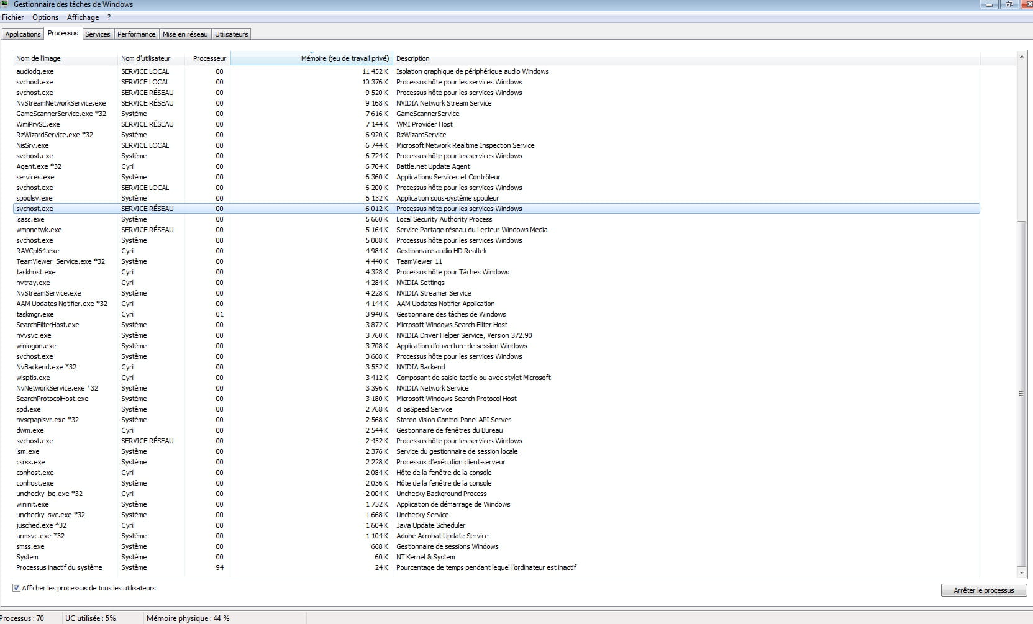Open the Fichier menu
The width and height of the screenshot is (1033, 624).
click(13, 17)
